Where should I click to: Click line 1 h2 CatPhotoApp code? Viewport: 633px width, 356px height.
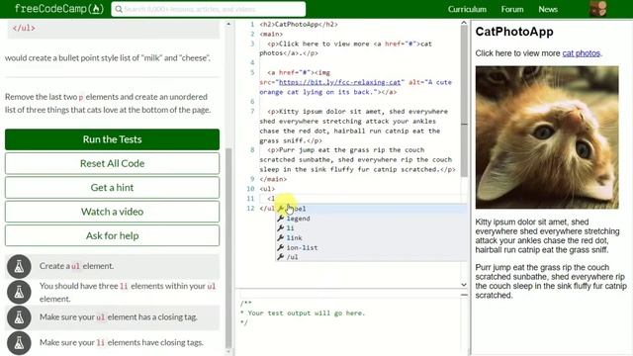click(x=299, y=24)
